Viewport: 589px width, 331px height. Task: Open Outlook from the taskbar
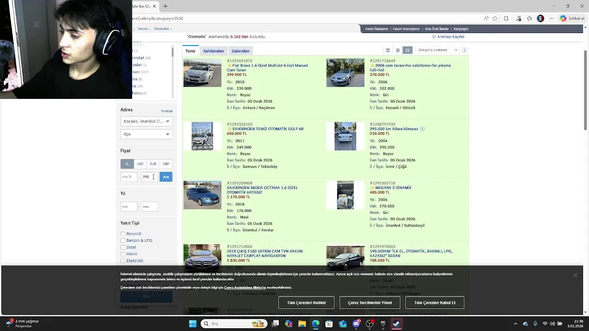tap(343, 324)
